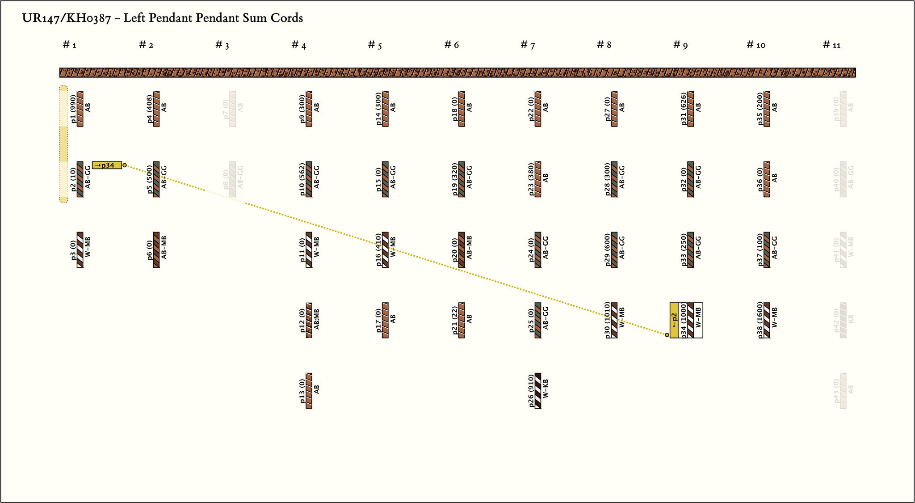Click the brown primary cord bar
915x503 pixels.
(x=457, y=73)
